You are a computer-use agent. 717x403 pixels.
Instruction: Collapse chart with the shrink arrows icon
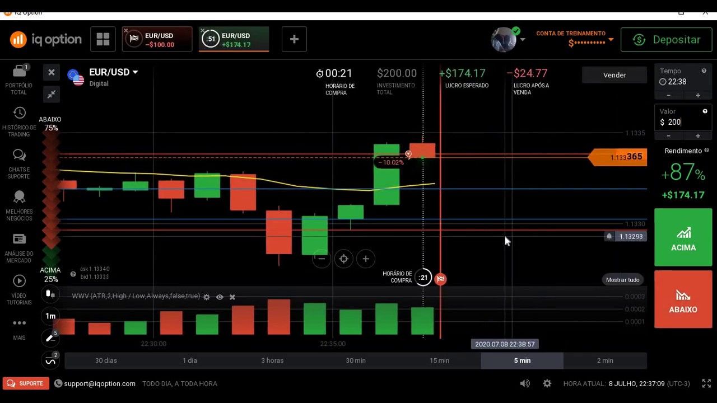pyautogui.click(x=51, y=95)
